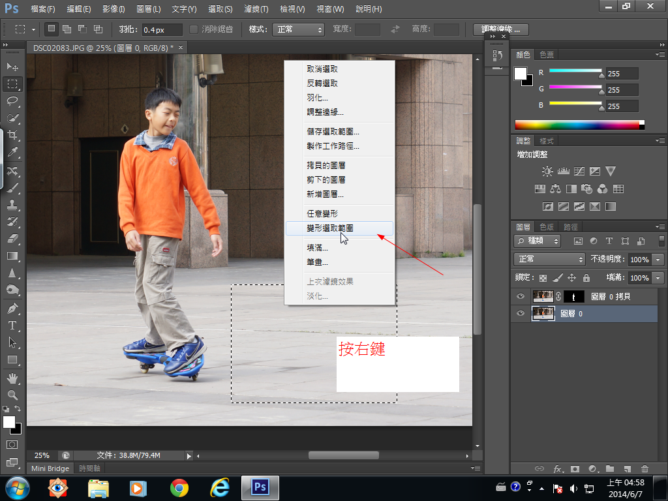Viewport: 668px width, 501px height.
Task: Open the 不透明度 percentage dropdown arrow
Action: [658, 260]
